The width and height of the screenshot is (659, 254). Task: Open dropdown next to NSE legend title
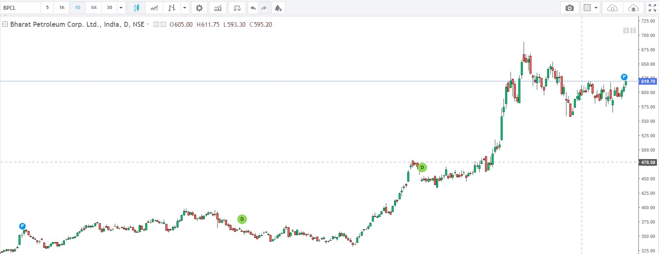(x=148, y=25)
